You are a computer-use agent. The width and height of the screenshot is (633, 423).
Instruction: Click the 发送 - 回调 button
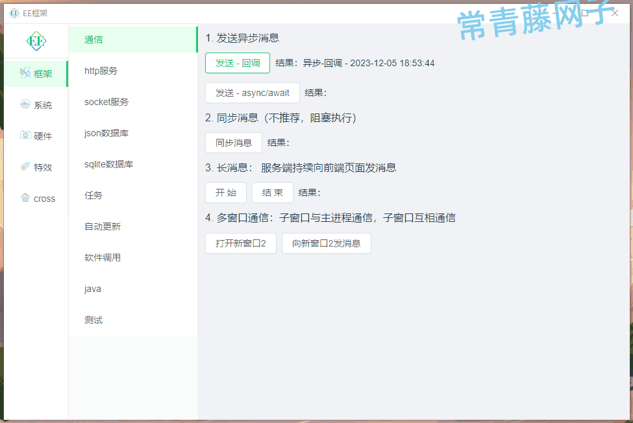pos(238,63)
